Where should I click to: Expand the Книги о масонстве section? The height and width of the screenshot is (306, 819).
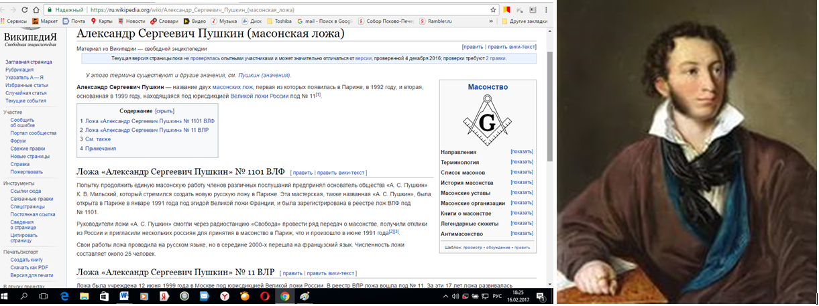coord(521,213)
